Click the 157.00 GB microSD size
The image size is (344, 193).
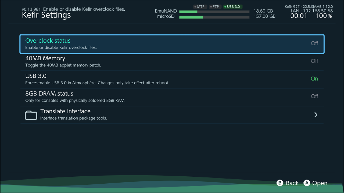coord(264,16)
